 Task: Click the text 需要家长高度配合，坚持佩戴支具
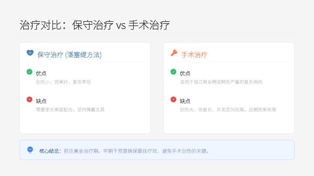click(x=70, y=110)
